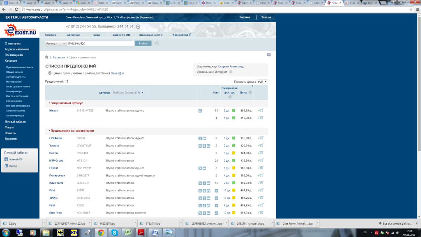This screenshot has height=237, width=421.
Task: Open Адреса магазинов in the left sidebar
Action: (17, 49)
